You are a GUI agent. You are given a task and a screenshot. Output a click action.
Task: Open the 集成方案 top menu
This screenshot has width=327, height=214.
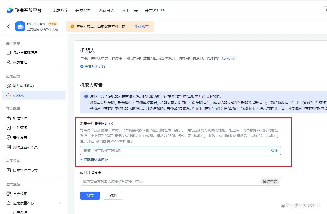pyautogui.click(x=60, y=10)
